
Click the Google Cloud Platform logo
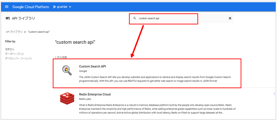pyautogui.click(x=31, y=7)
